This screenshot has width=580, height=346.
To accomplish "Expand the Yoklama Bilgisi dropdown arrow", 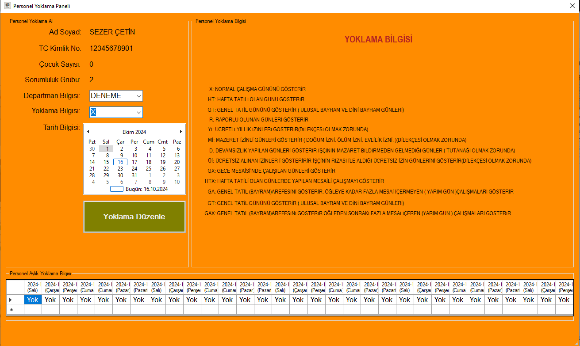I will click(138, 112).
